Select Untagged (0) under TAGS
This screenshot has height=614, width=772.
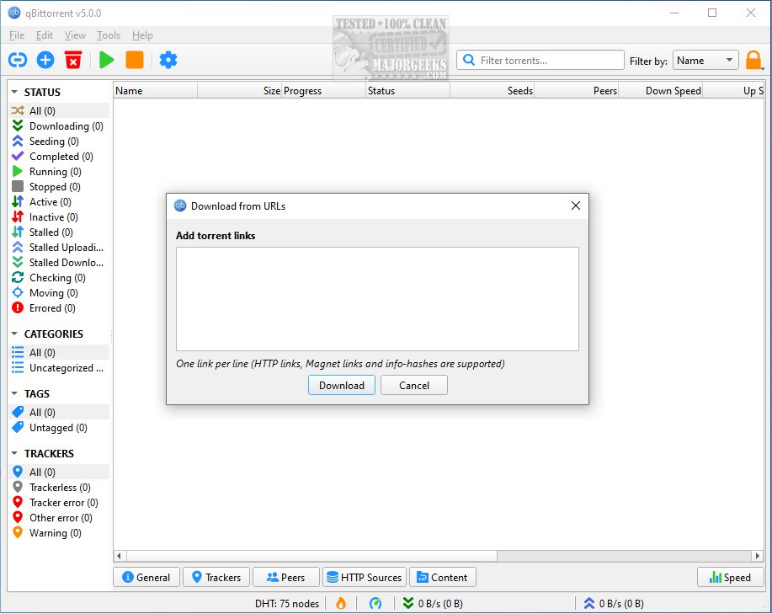[59, 428]
